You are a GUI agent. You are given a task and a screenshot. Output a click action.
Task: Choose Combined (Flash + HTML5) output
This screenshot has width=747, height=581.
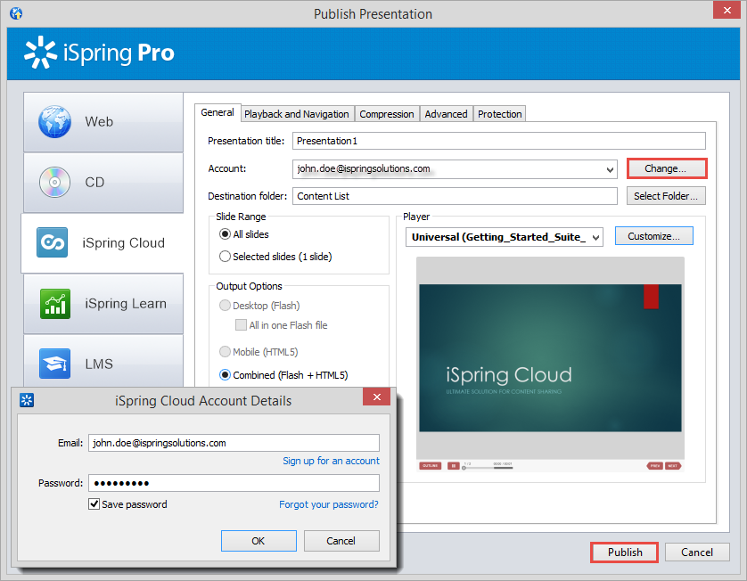pyautogui.click(x=225, y=375)
